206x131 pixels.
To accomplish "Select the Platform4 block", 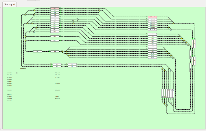I will 152,23.
